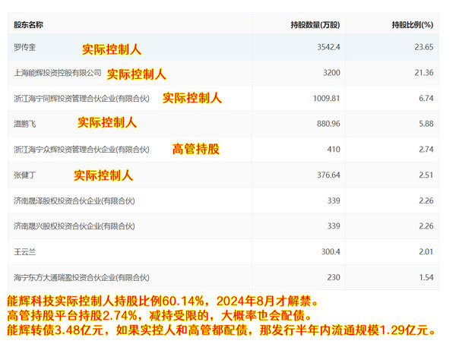The width and height of the screenshot is (456, 344).
Task: Click 339 in the 济南晟兴 row
Action: [334, 226]
